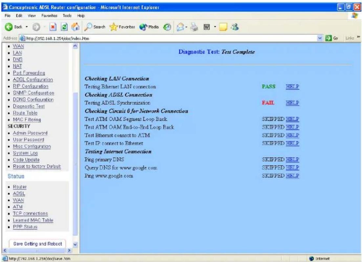The height and width of the screenshot is (262, 362).
Task: Open HELP for Testing Ethernet LAN connection
Action: pos(292,87)
